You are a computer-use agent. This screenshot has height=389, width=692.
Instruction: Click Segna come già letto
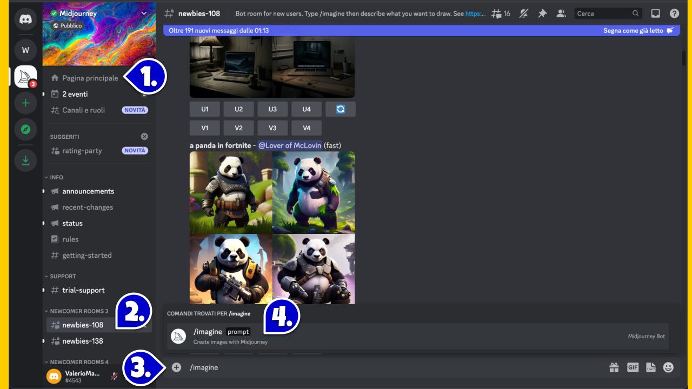pos(638,31)
